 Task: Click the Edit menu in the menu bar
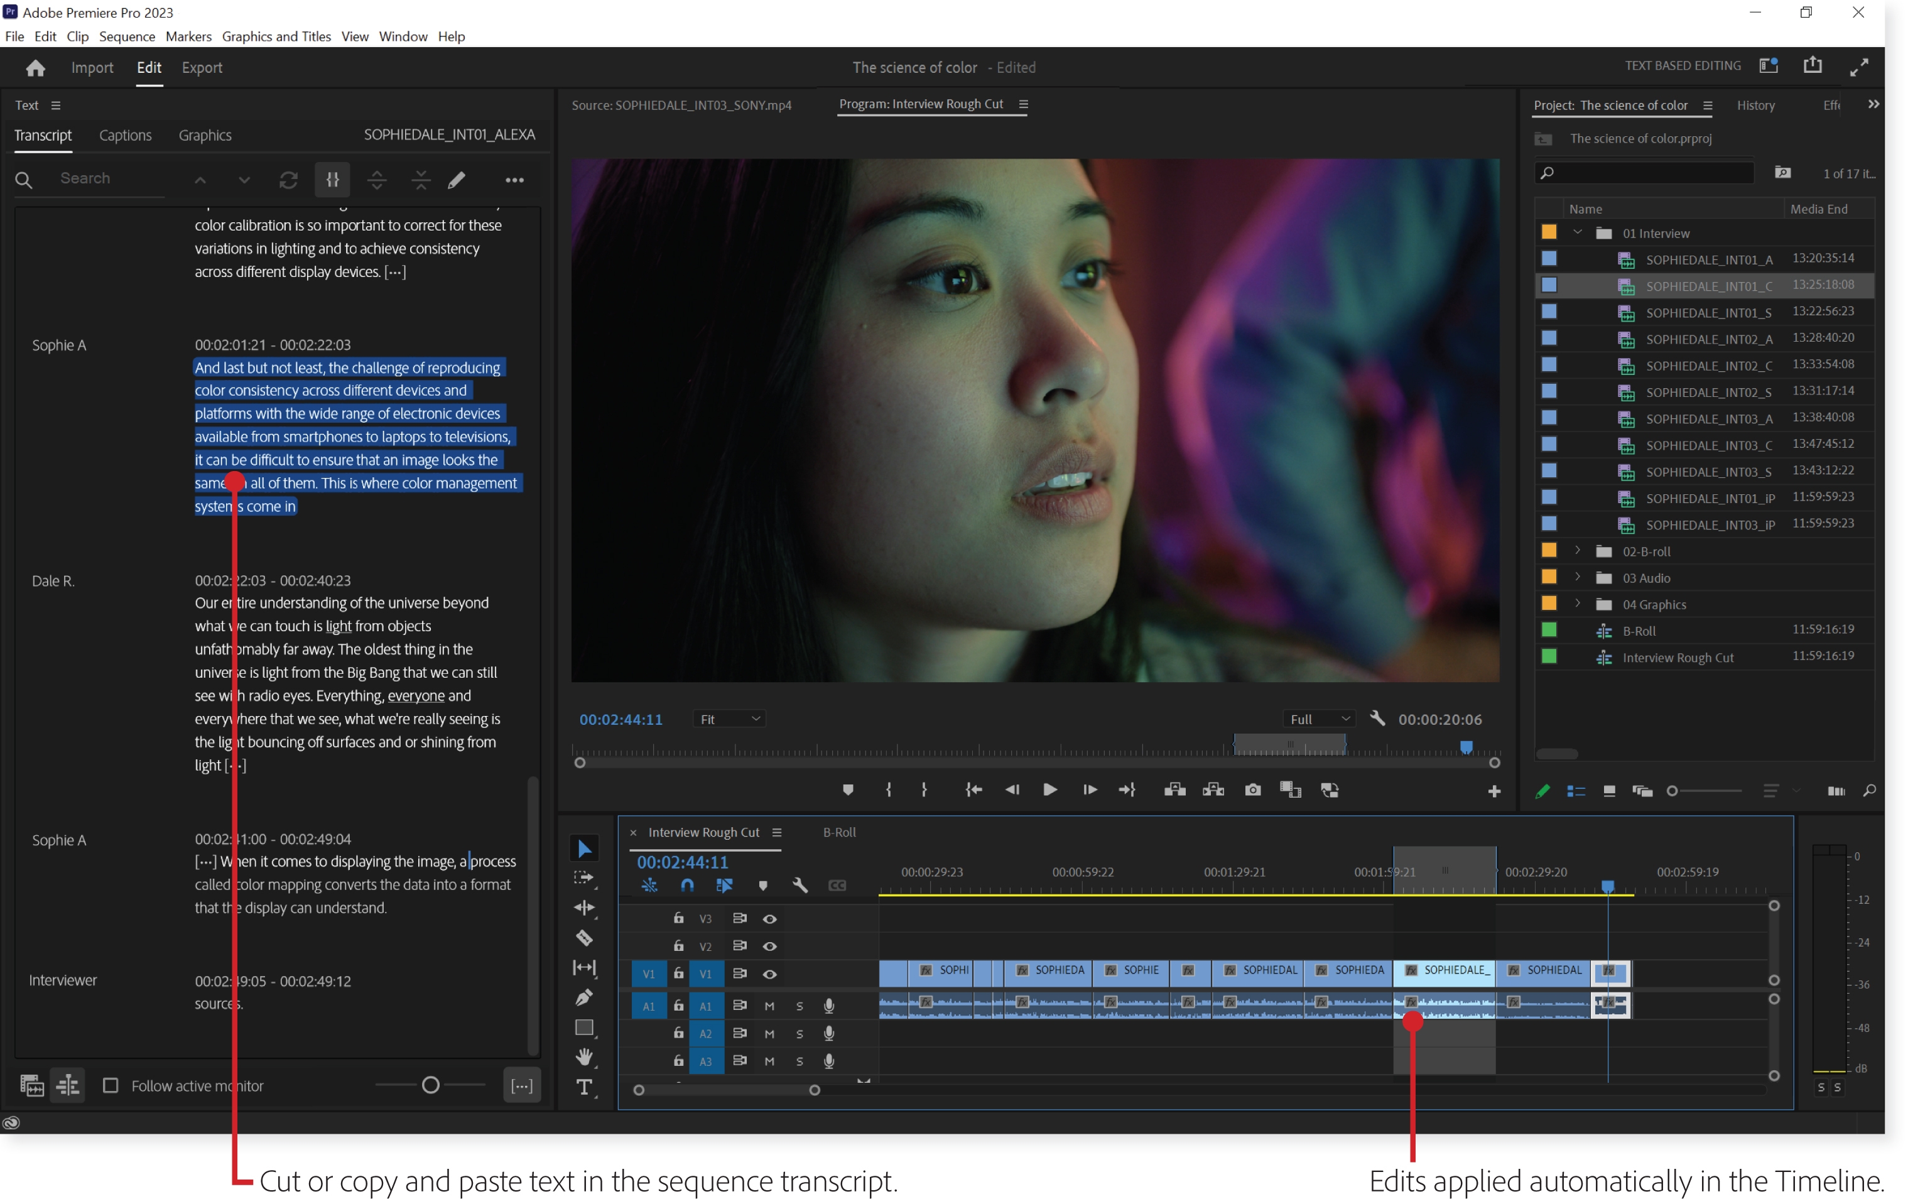coord(47,36)
